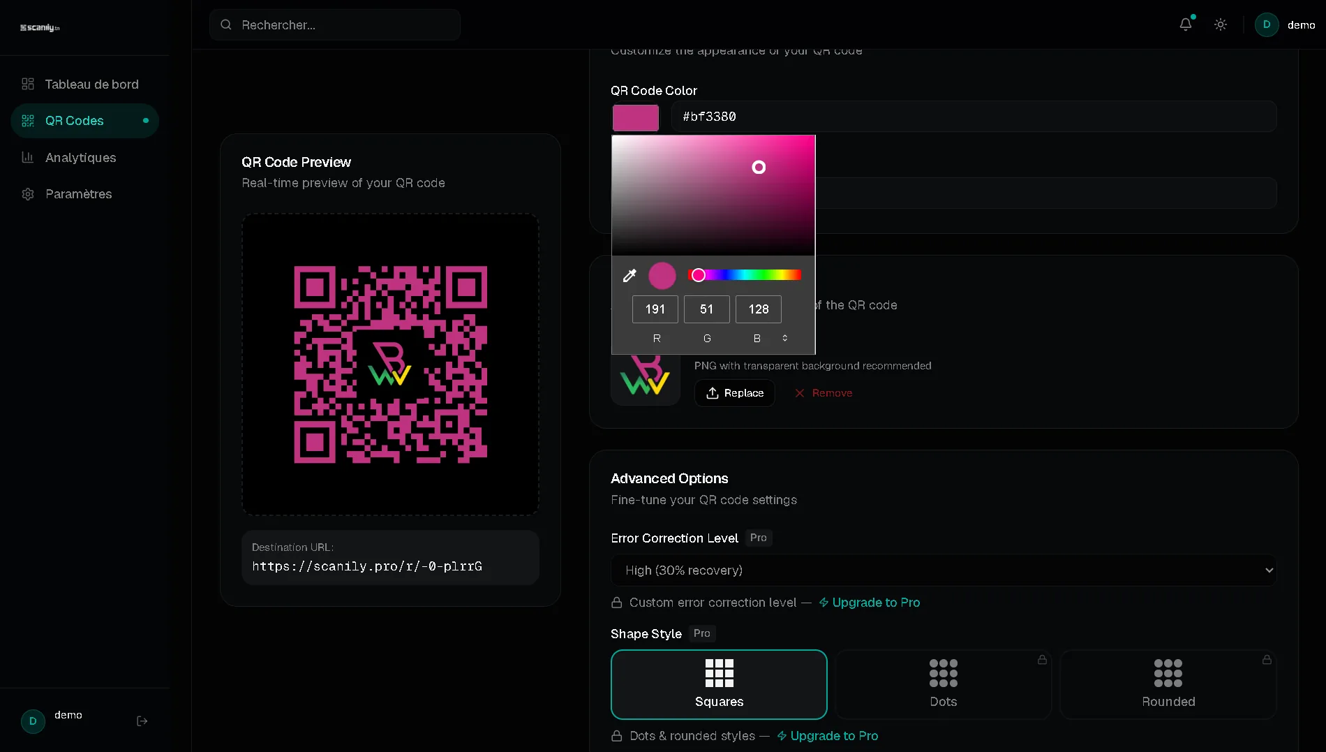
Task: Click Upgrade to Pro for shape styles
Action: click(x=828, y=736)
